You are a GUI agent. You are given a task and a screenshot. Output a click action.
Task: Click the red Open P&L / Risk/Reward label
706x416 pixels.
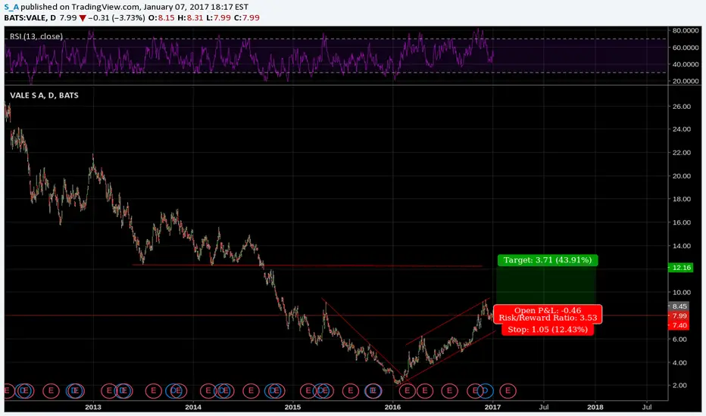[548, 314]
